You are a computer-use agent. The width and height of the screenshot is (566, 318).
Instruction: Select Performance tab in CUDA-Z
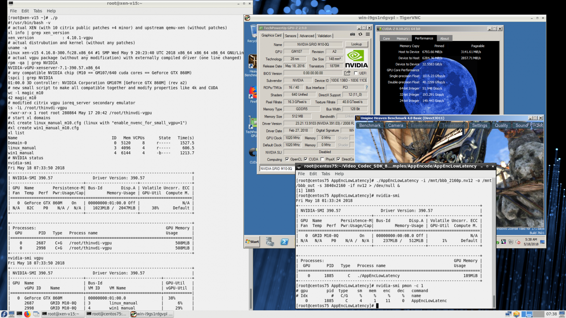[424, 38]
